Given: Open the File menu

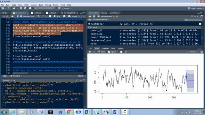Looking at the screenshot, I should [x=3, y=5].
